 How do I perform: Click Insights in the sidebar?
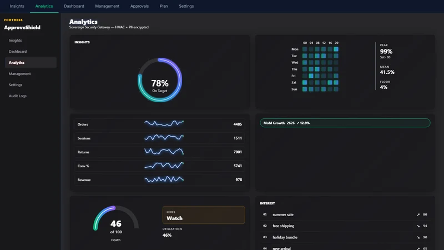[31, 41]
